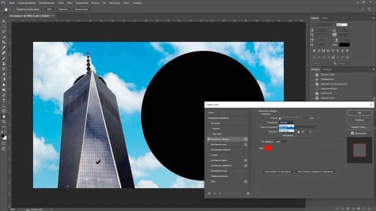Image resolution: width=376 pixels, height=211 pixels.
Task: Select the Pen tool
Action: click(x=4, y=95)
